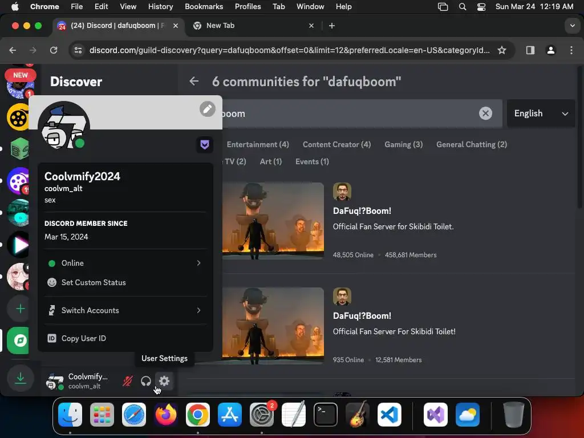Edit profile with pencil icon
This screenshot has height=438, width=584.
tap(208, 109)
